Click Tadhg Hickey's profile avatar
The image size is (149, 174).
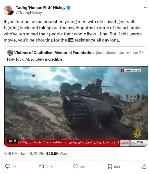coord(9,10)
